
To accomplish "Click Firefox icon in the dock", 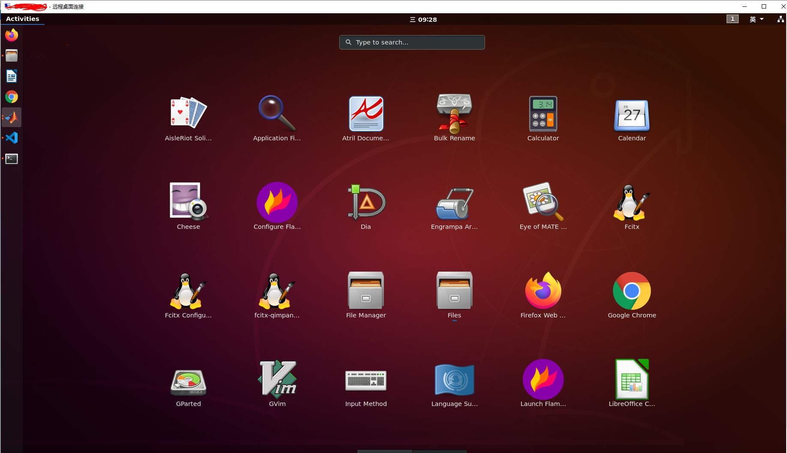I will point(12,35).
